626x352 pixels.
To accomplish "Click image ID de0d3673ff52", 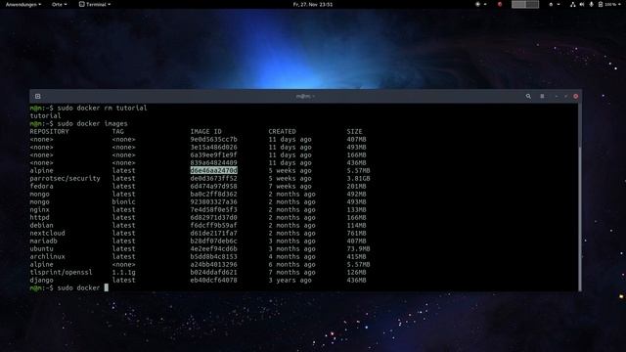I will (x=213, y=178).
